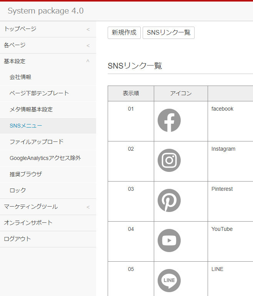253x296 pixels.
Task: Open ファイルアップロード page
Action: pyautogui.click(x=48, y=142)
